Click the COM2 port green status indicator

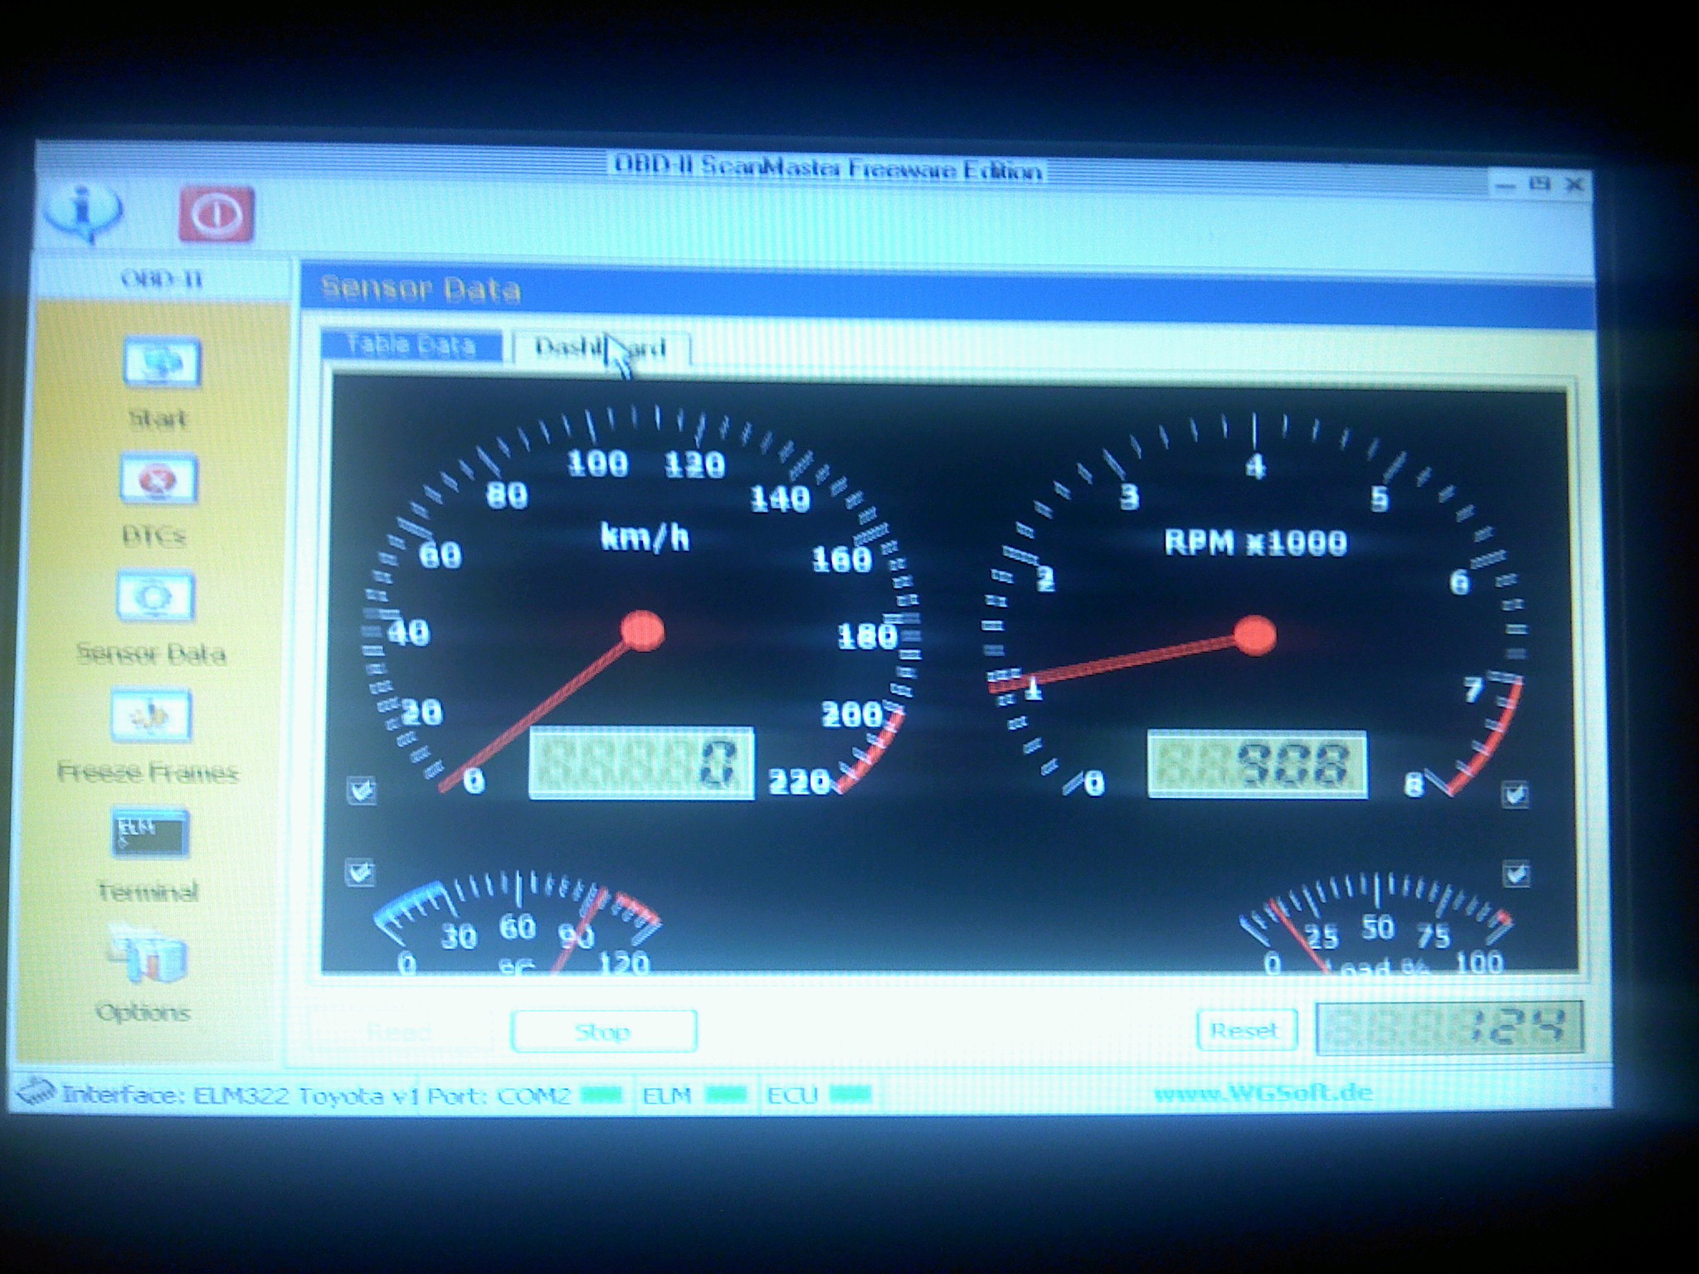[x=603, y=1095]
